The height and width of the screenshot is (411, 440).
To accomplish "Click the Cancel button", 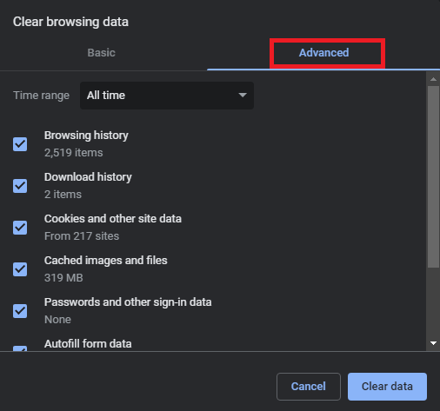I will tap(309, 387).
